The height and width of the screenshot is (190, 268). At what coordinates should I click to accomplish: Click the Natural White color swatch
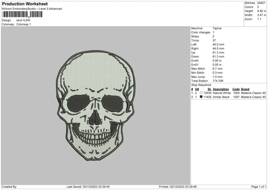tap(201, 93)
